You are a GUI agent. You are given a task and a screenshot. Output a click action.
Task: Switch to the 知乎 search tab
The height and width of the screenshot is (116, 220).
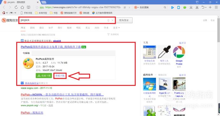51,28
